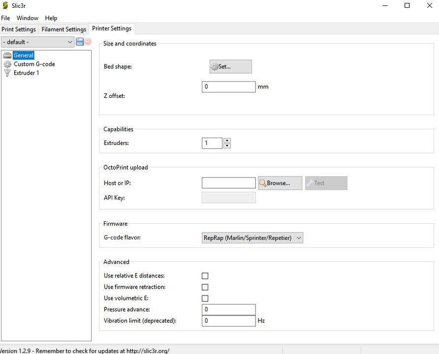Click the Size and coordinates heading
Viewport: 439px width, 354px height.
click(129, 44)
